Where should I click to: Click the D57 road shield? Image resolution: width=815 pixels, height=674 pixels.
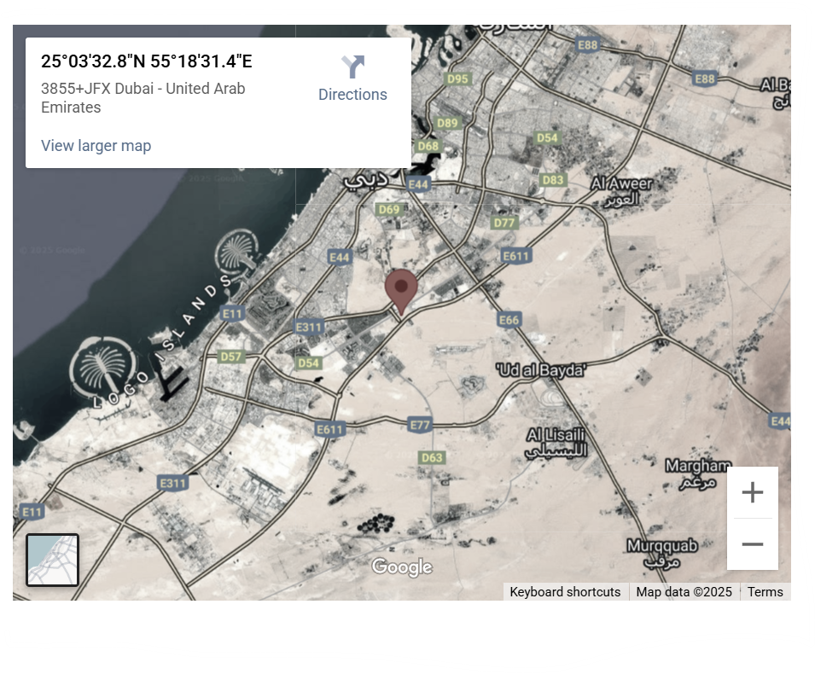(231, 356)
